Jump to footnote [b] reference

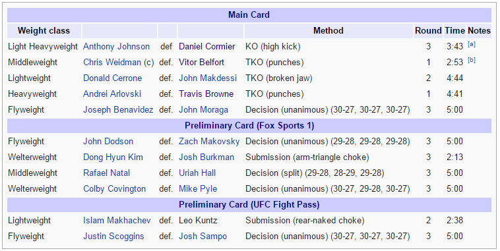[x=471, y=61]
